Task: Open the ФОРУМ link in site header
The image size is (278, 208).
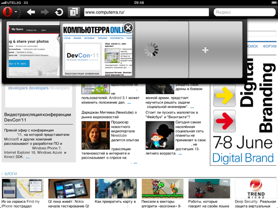Action: pos(269,46)
